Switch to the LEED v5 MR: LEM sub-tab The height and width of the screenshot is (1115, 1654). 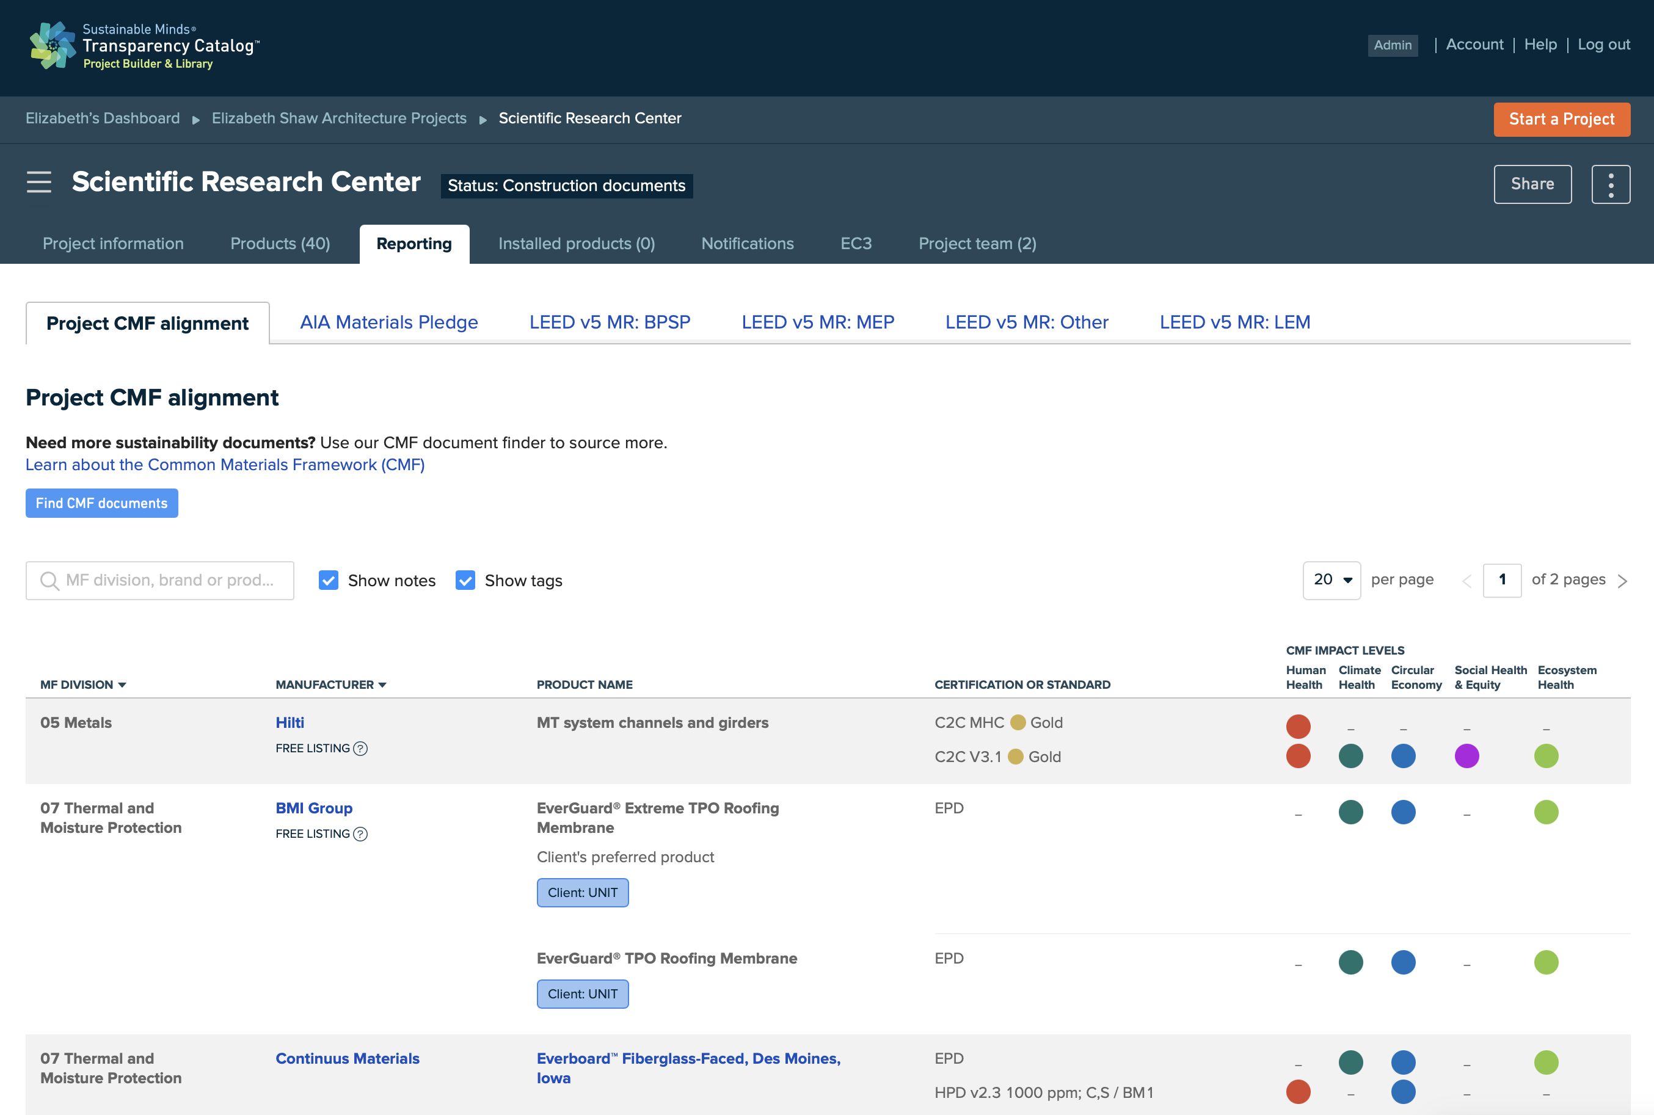[1234, 323]
